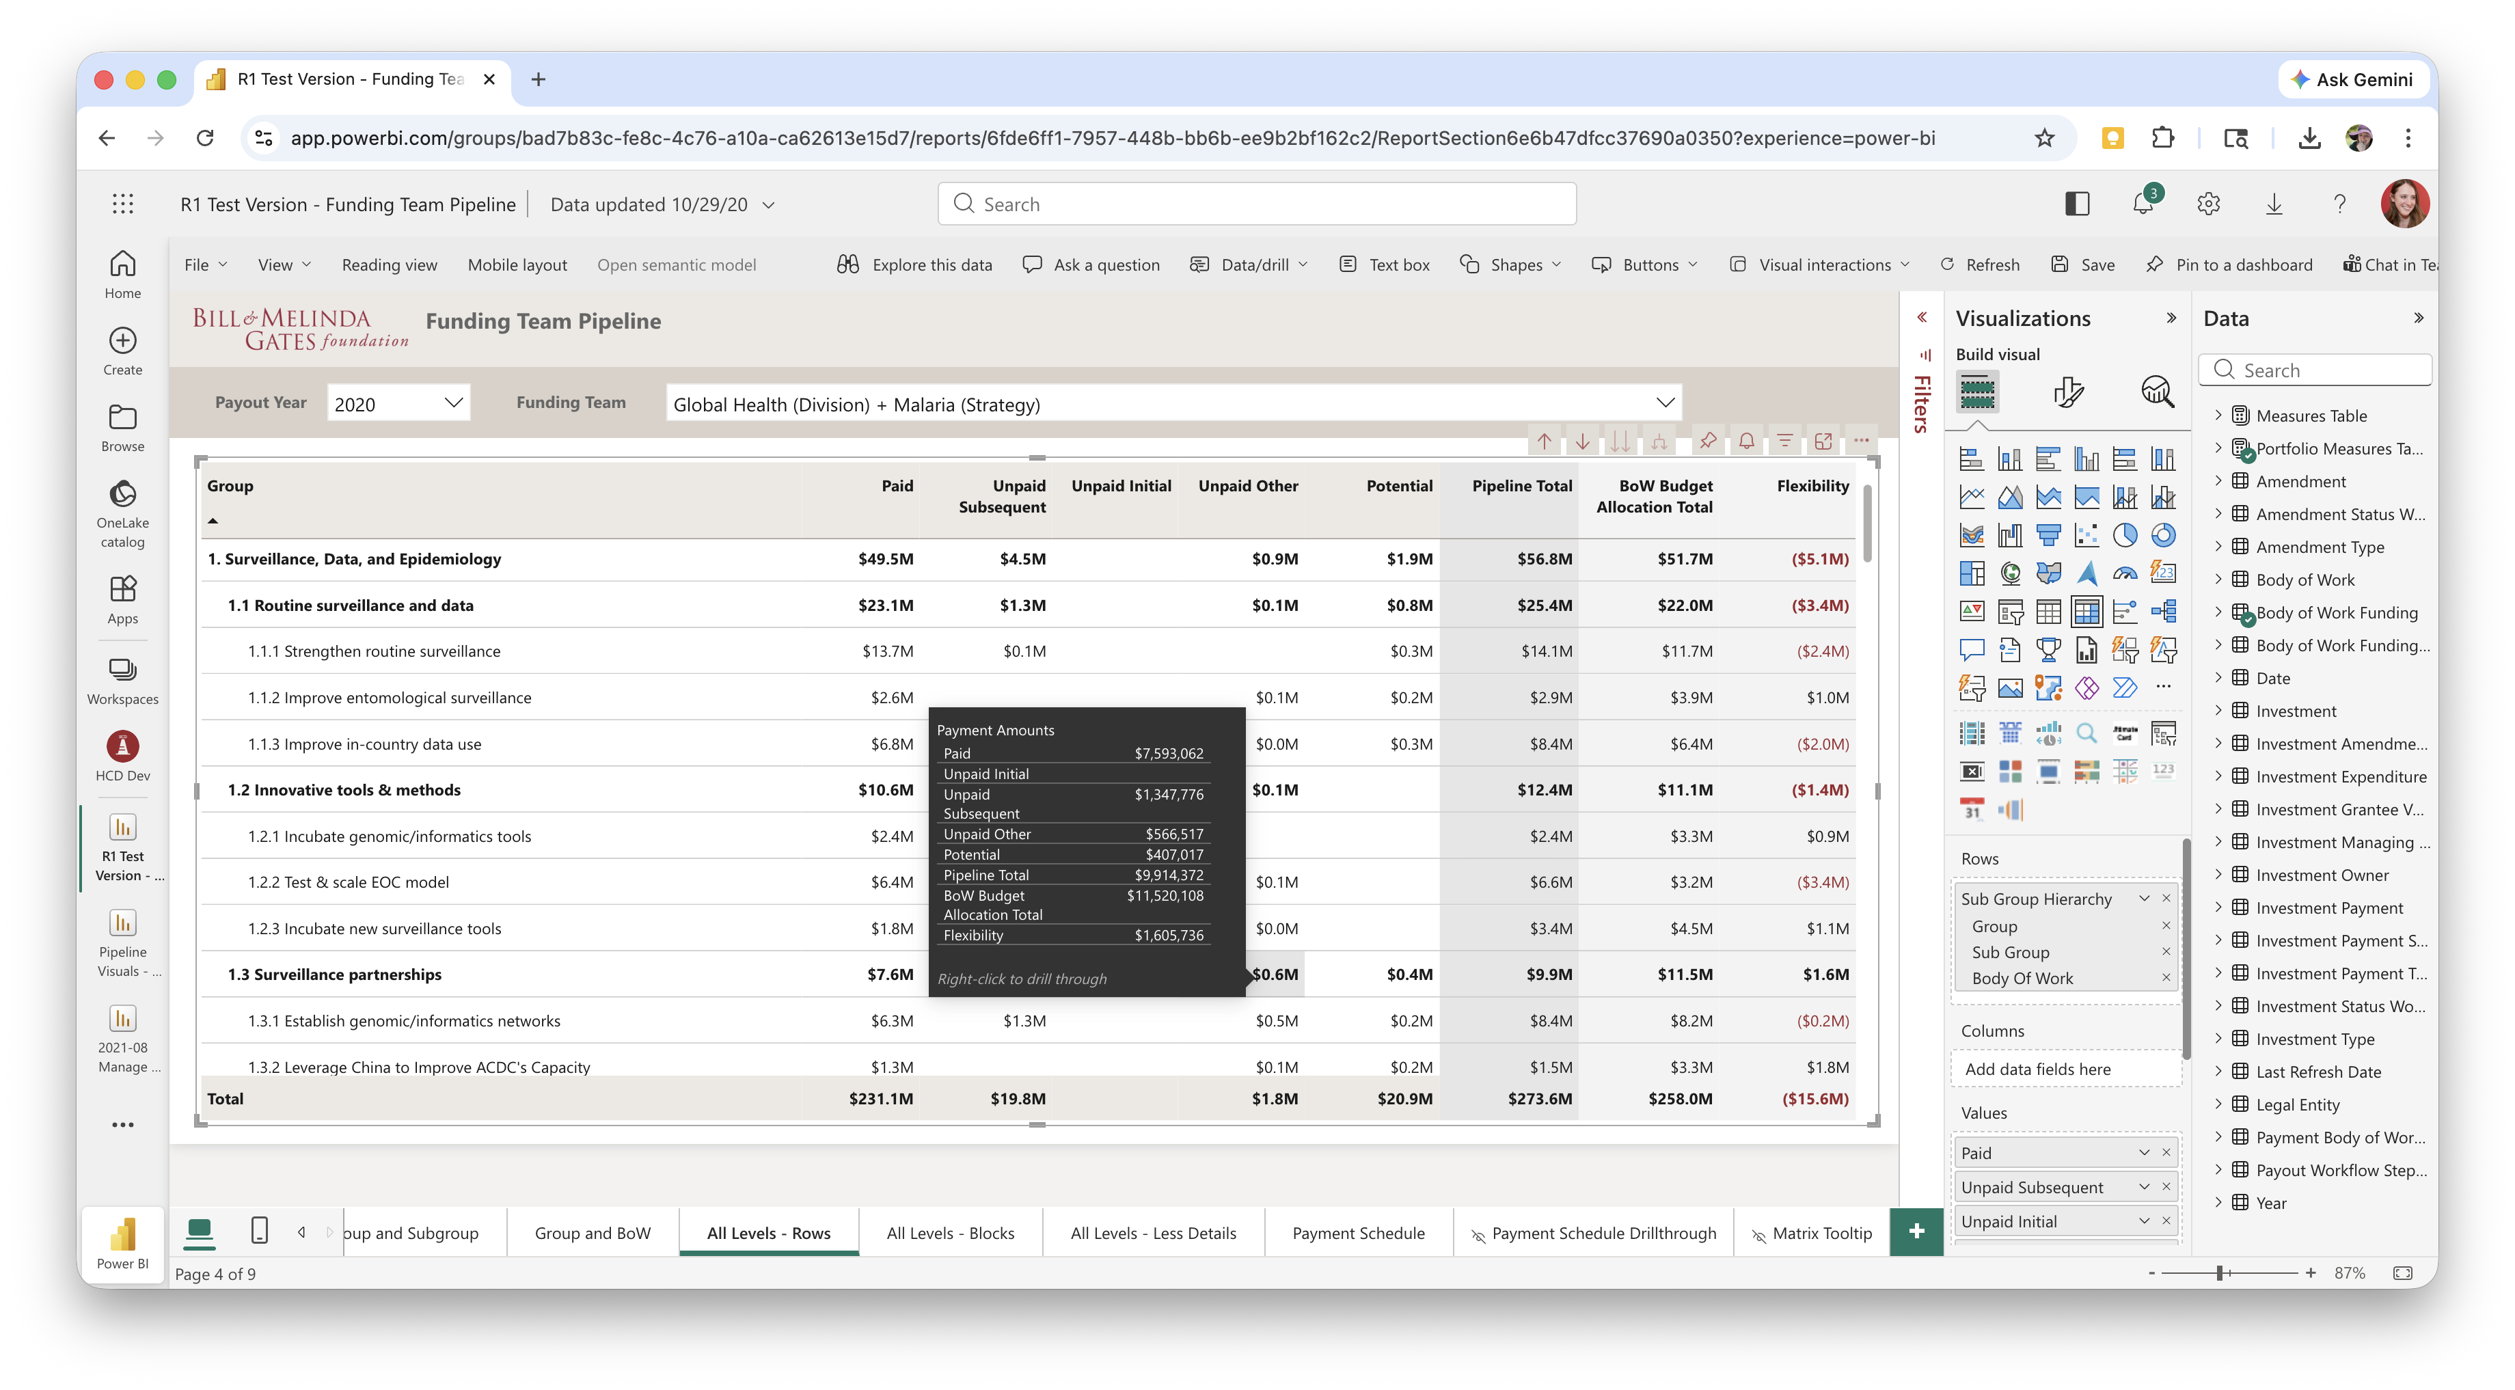Screen dimensions: 2515x1390
Task: Toggle drill down mode on the matrix
Action: click(x=1581, y=441)
